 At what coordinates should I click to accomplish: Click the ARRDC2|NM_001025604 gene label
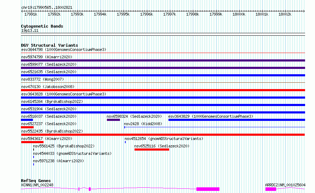[x=285, y=185]
